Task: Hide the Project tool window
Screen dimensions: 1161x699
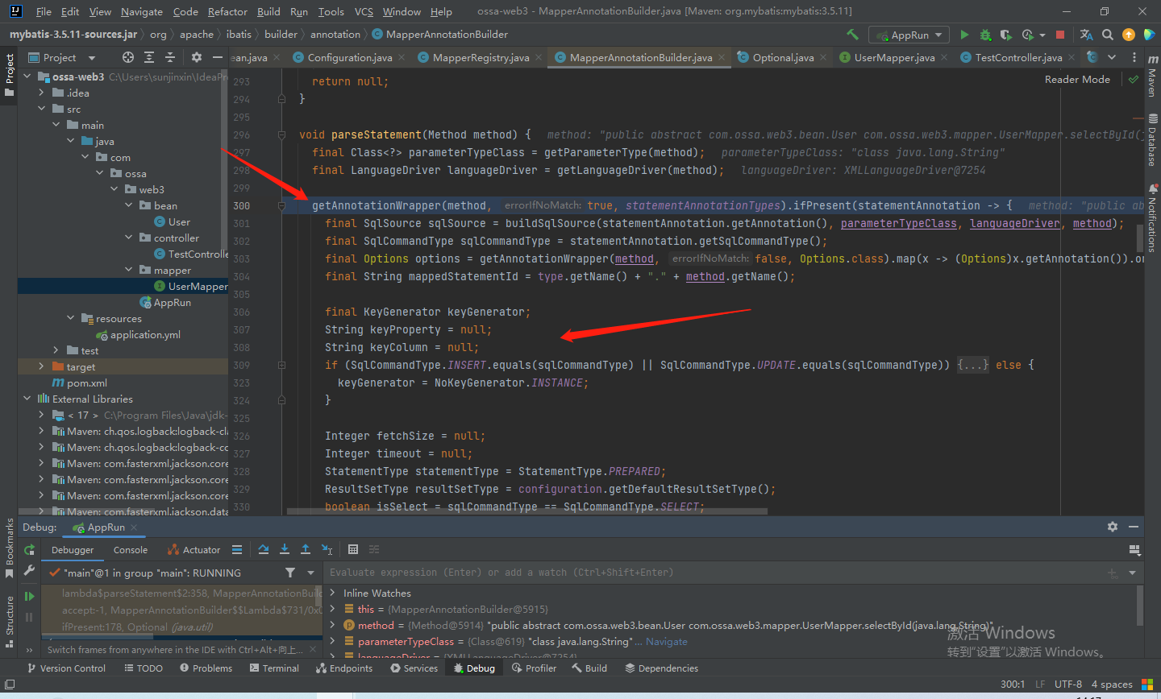Action: [217, 57]
